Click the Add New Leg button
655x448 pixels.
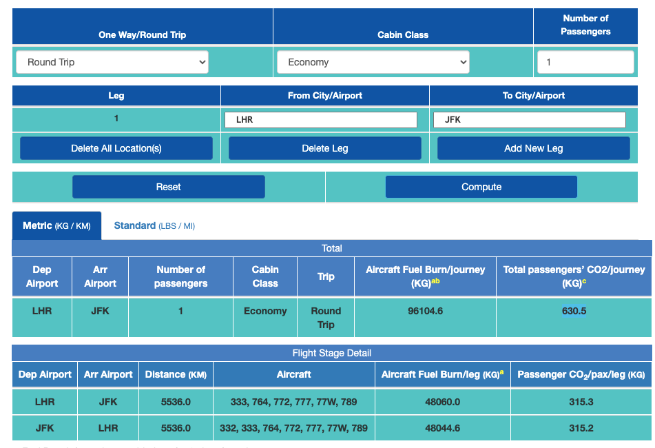click(534, 148)
